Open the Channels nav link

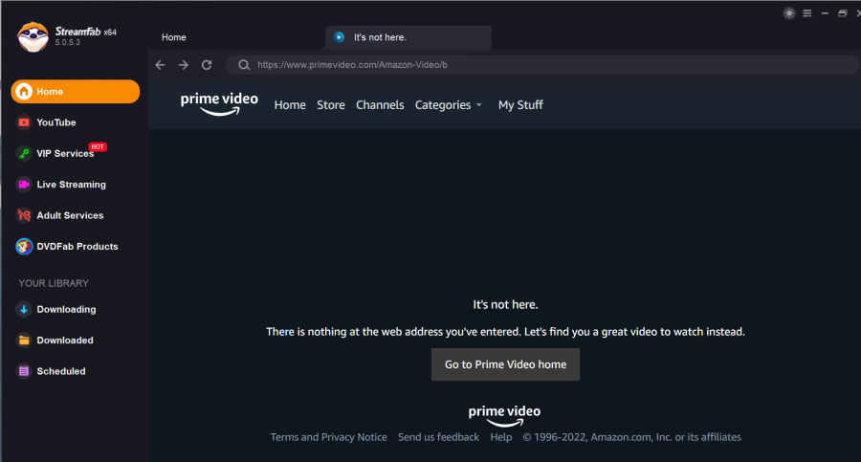point(380,105)
